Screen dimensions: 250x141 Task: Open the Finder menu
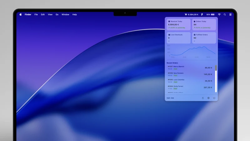pyautogui.click(x=28, y=14)
